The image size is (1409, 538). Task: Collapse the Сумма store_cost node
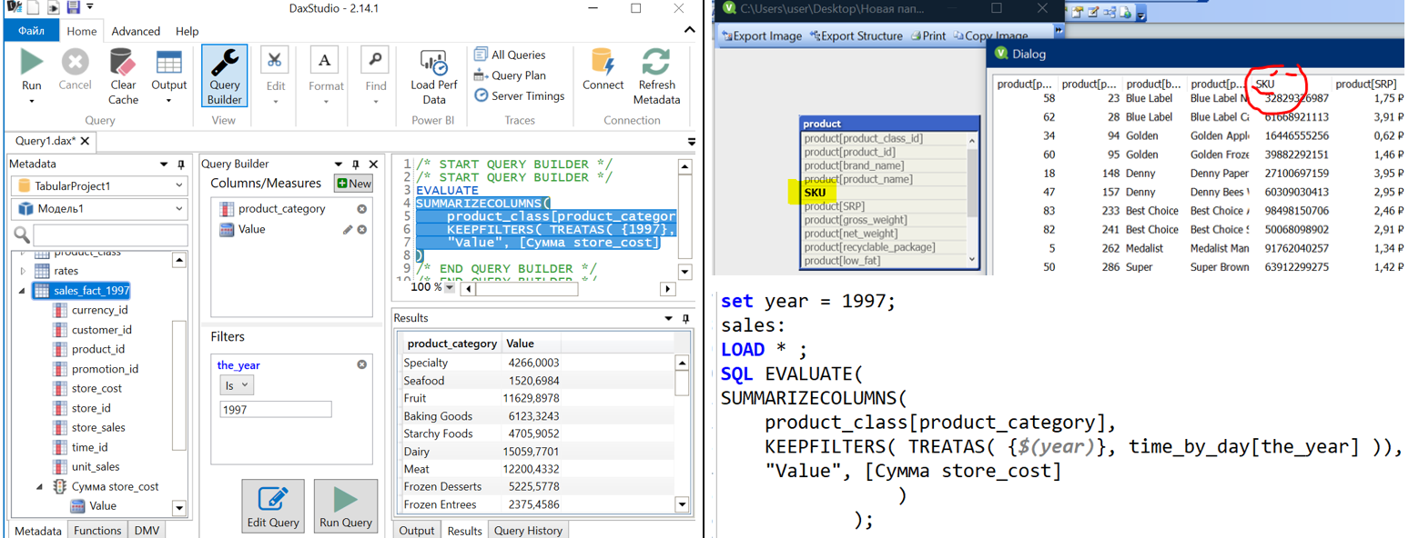[x=40, y=486]
